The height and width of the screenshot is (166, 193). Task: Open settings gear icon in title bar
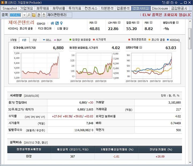click(x=176, y=2)
